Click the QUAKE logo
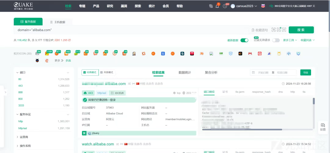Screen dimensions: 330x153 pyautogui.click(x=23, y=6)
